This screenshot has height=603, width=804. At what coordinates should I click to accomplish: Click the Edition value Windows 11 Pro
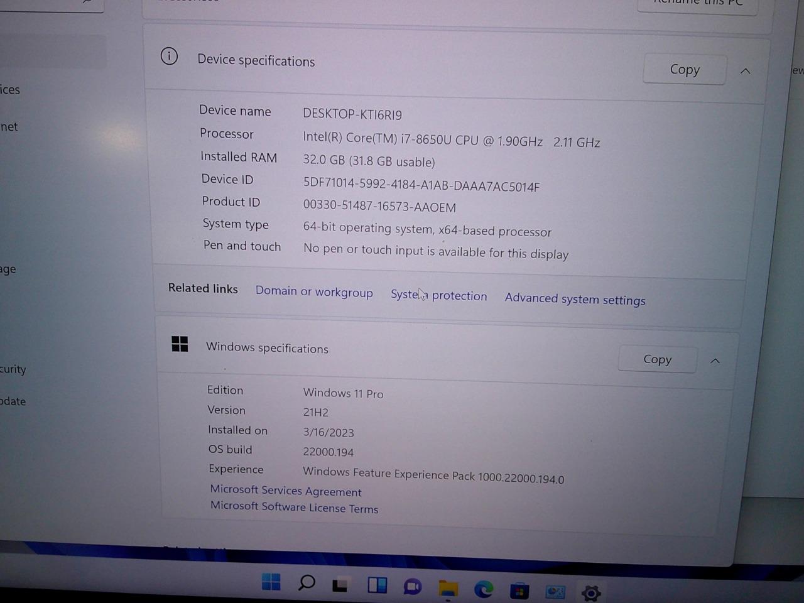coord(343,393)
